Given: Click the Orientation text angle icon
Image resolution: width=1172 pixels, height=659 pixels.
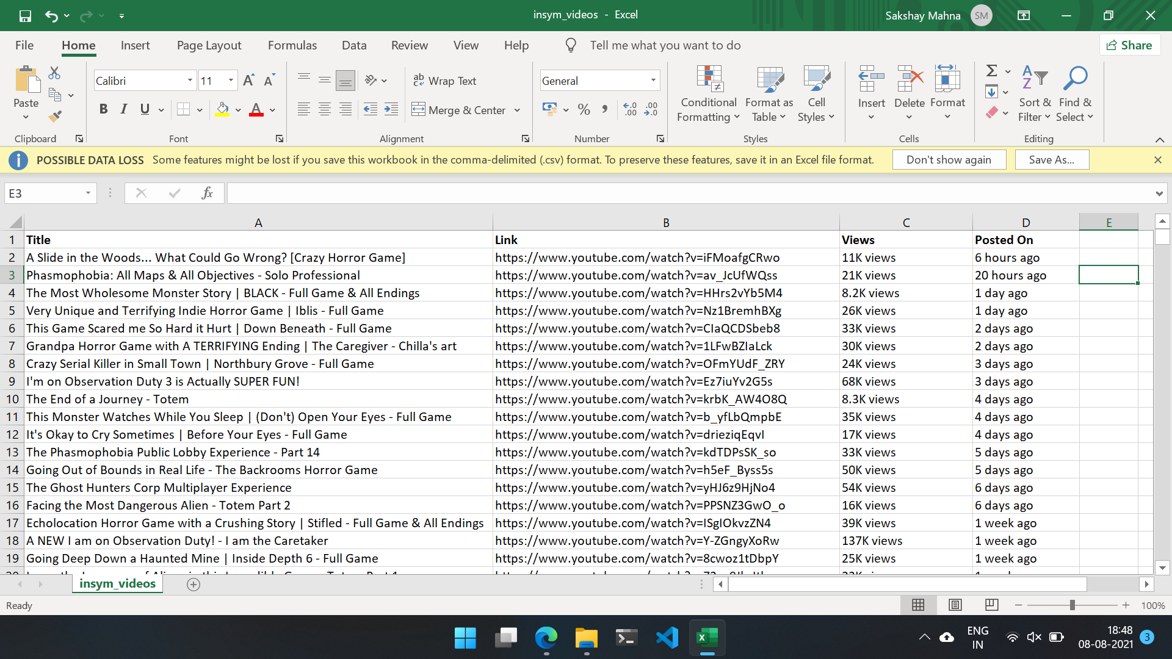Looking at the screenshot, I should (371, 81).
